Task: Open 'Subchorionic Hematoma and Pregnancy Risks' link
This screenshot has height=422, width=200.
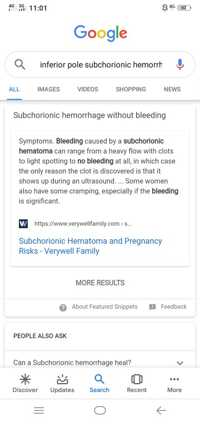Action: pyautogui.click(x=91, y=246)
